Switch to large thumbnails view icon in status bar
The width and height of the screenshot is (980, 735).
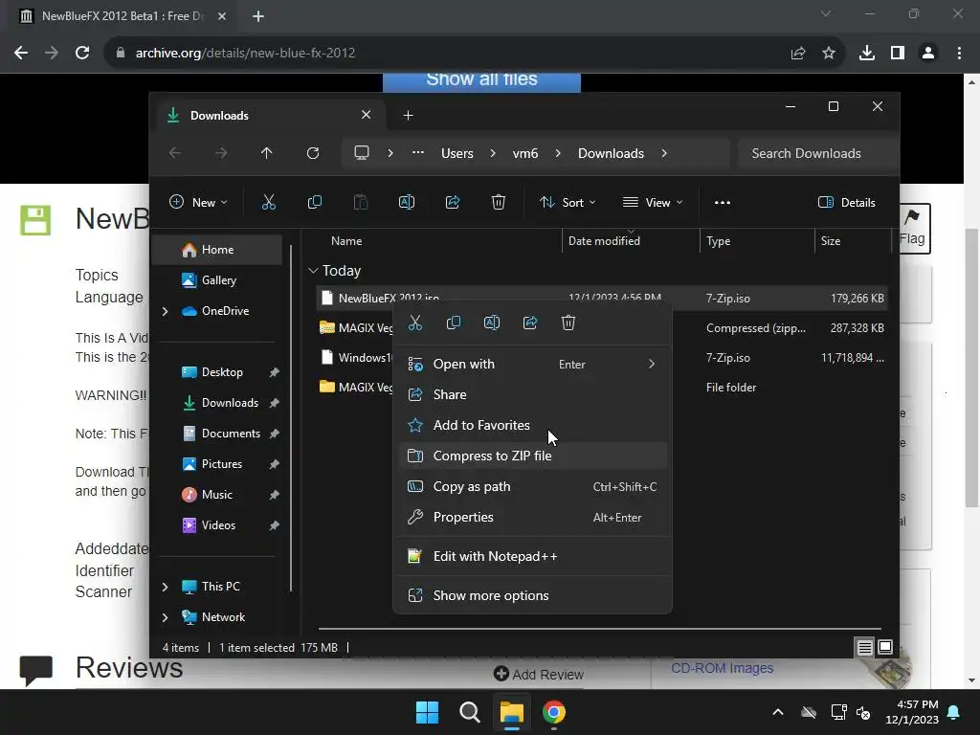(x=885, y=648)
